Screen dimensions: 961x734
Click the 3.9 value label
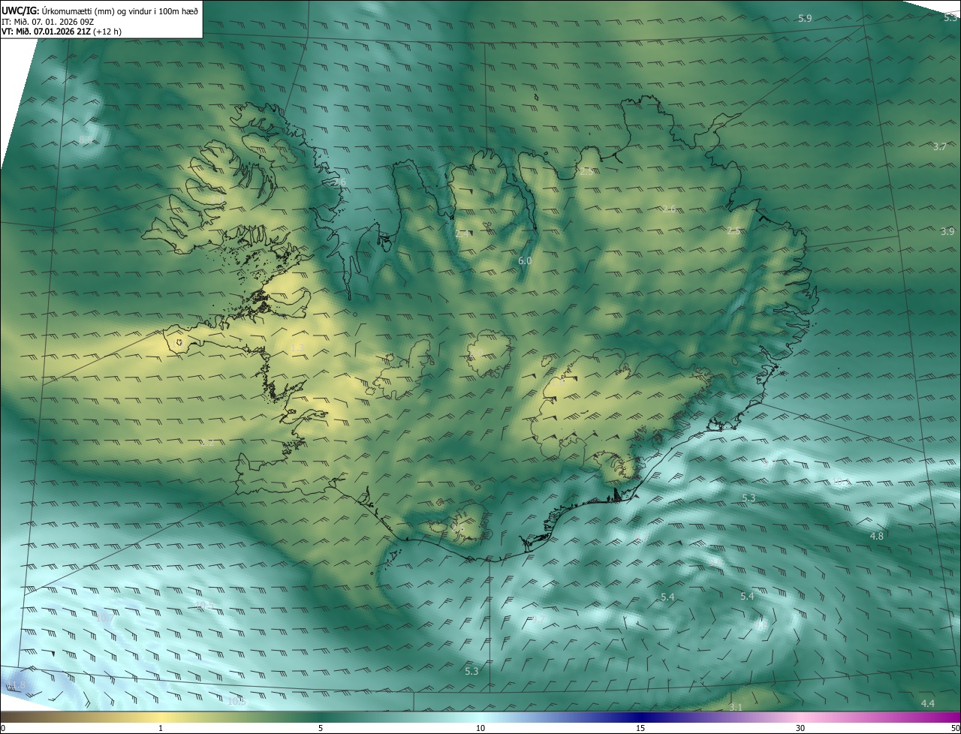coord(947,231)
